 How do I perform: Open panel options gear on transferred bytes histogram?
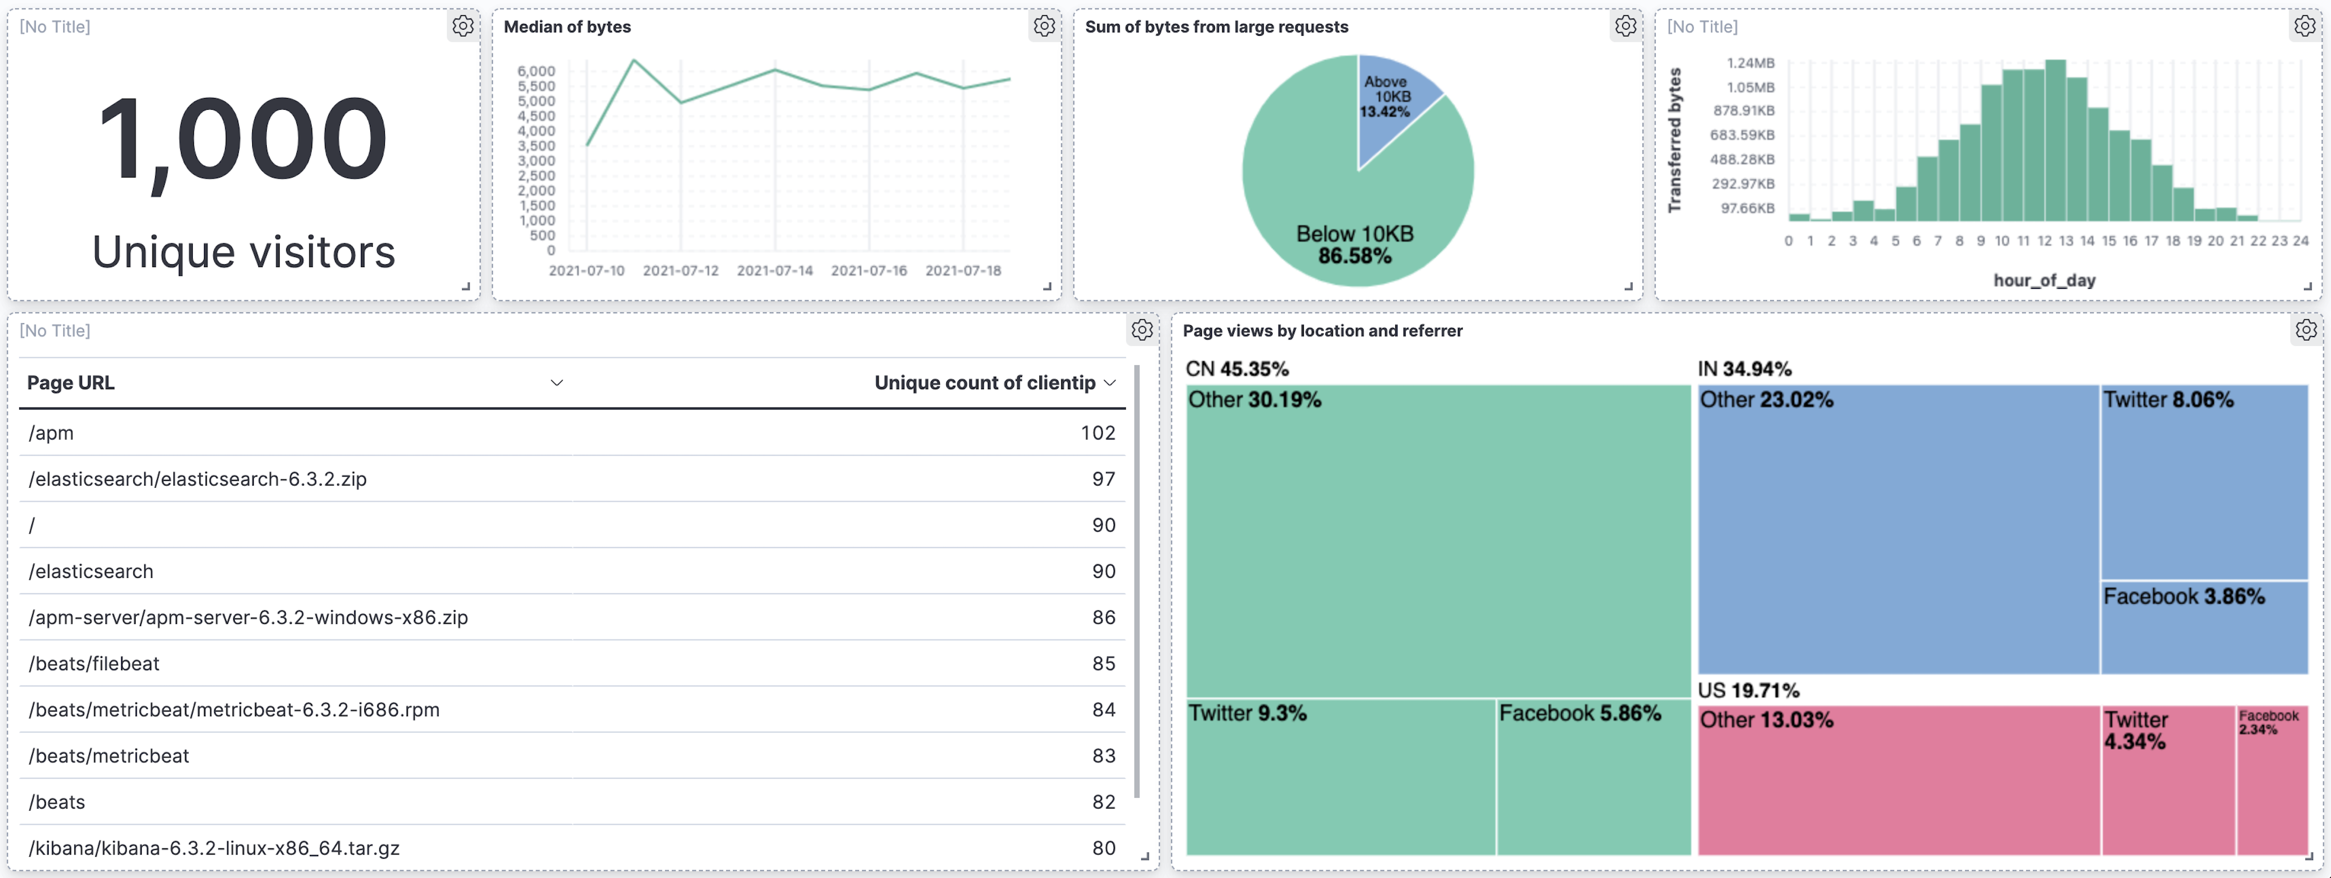[2306, 26]
